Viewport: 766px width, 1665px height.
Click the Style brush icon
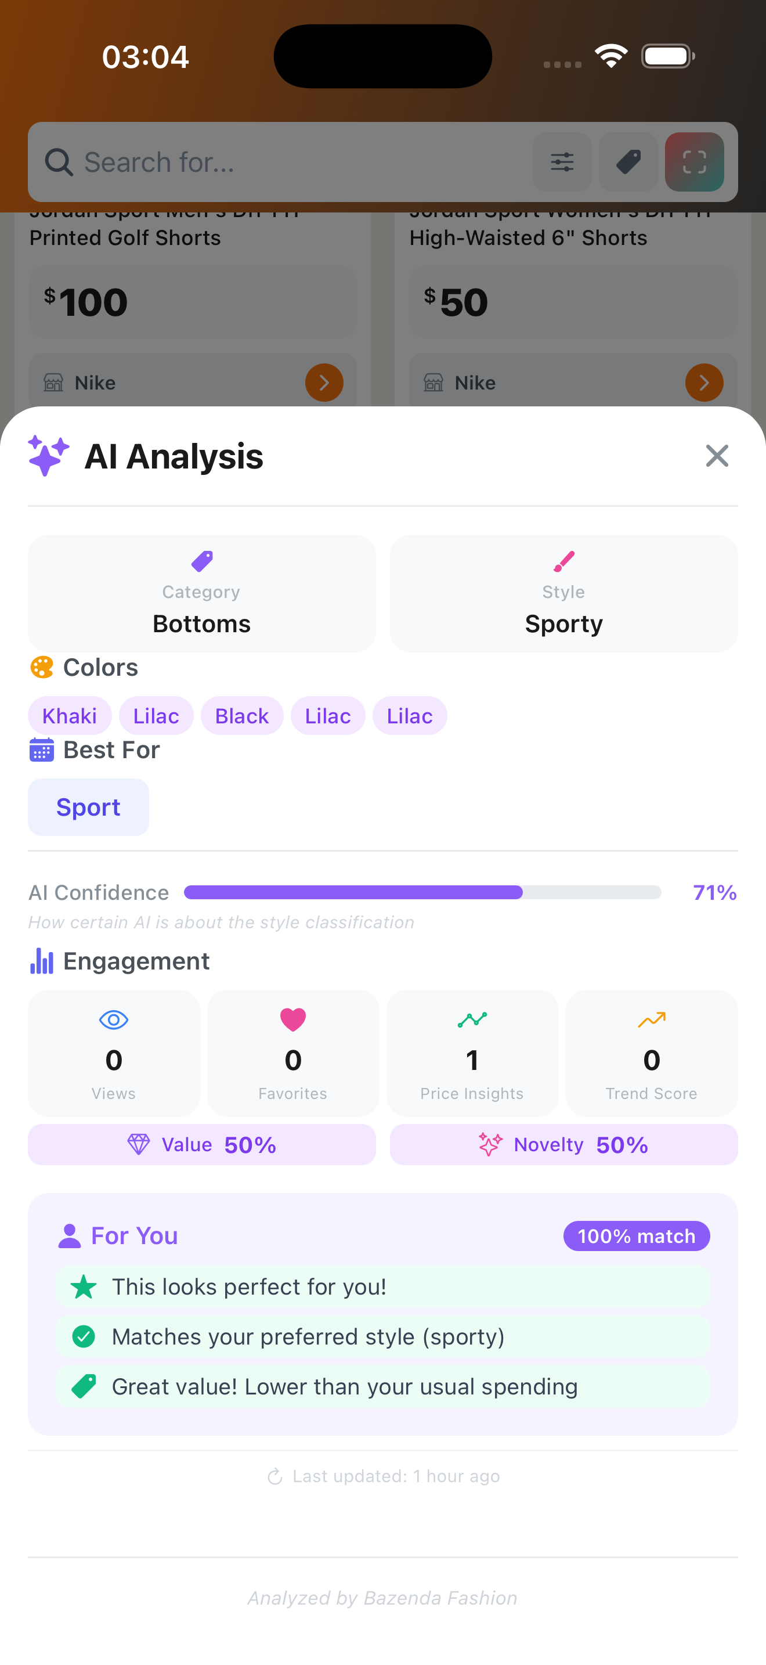click(563, 560)
